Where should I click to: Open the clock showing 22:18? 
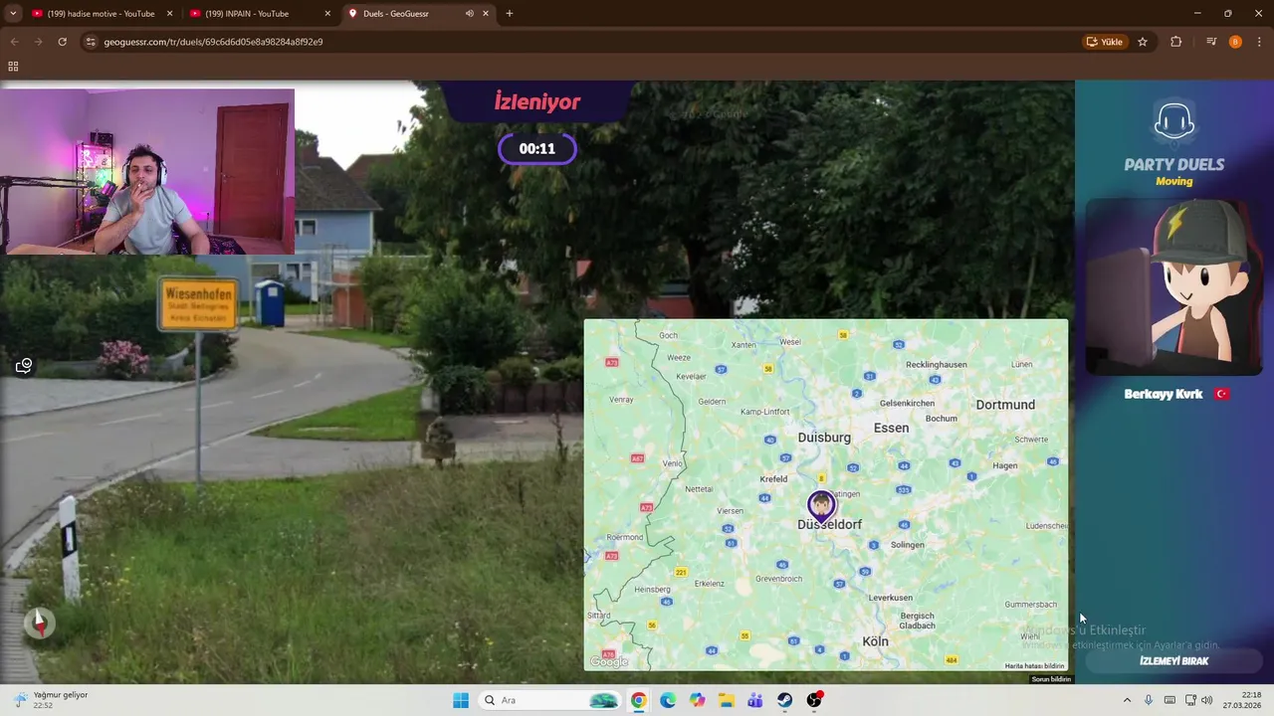coord(1242,700)
